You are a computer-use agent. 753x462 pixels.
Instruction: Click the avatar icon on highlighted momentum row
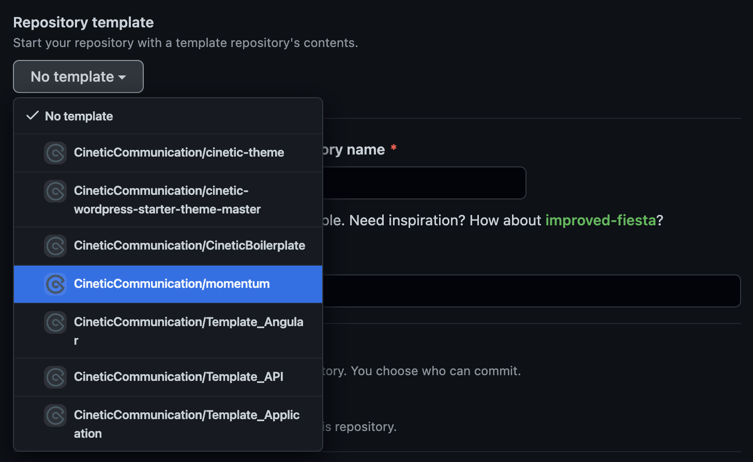55,284
